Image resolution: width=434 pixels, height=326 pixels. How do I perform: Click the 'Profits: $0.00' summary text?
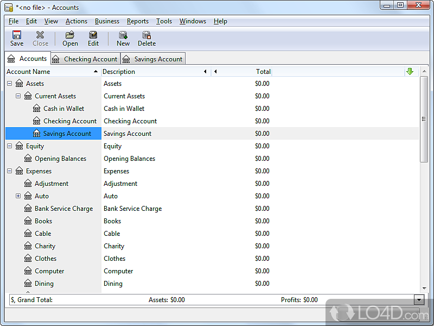tap(299, 300)
